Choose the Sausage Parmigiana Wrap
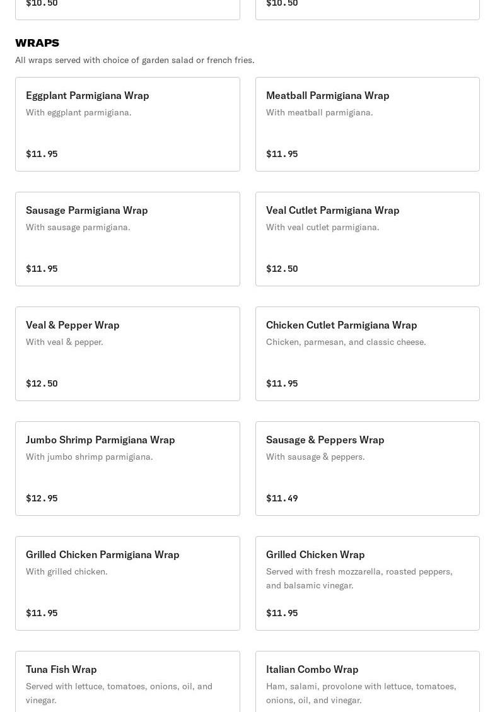 [x=127, y=239]
